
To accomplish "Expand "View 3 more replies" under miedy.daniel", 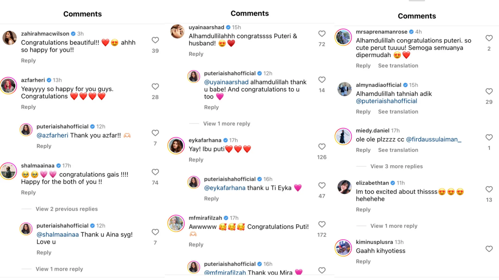I will point(396,166).
